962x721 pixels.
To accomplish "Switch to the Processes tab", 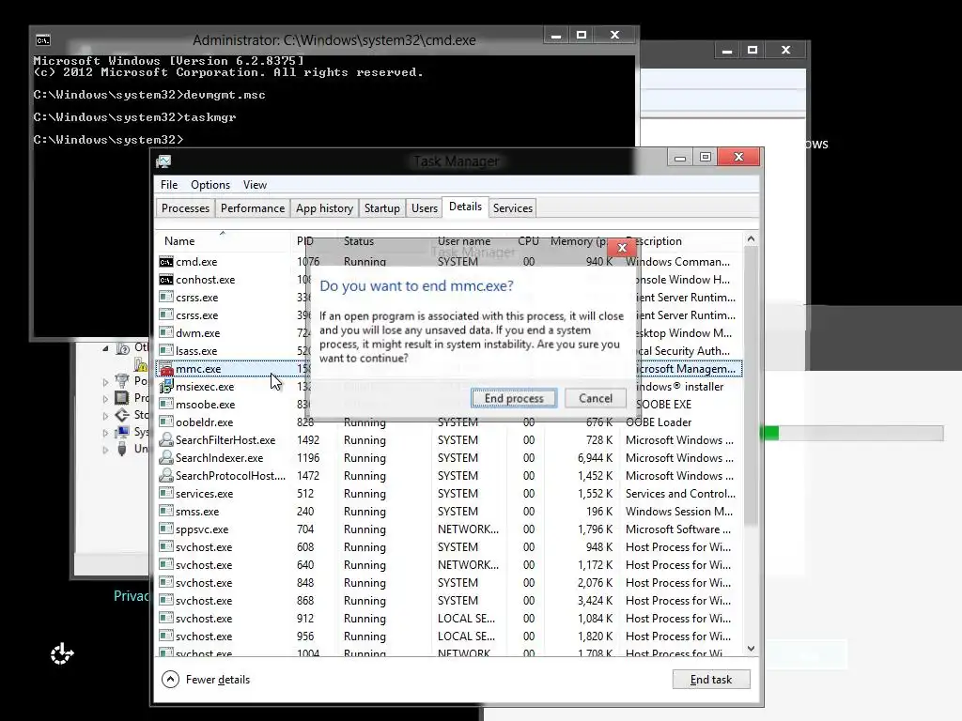I will click(185, 208).
